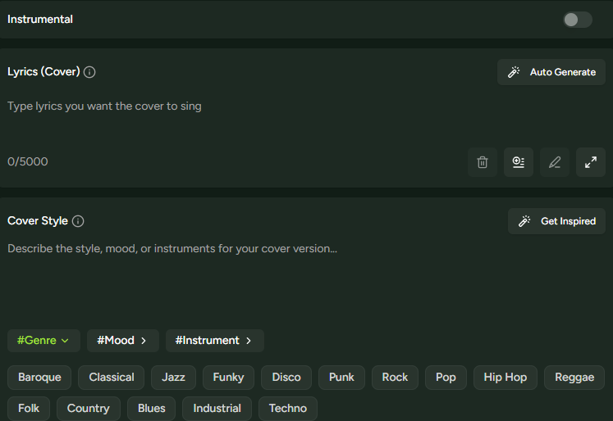Expand the #Instrument tag list

[x=214, y=341]
